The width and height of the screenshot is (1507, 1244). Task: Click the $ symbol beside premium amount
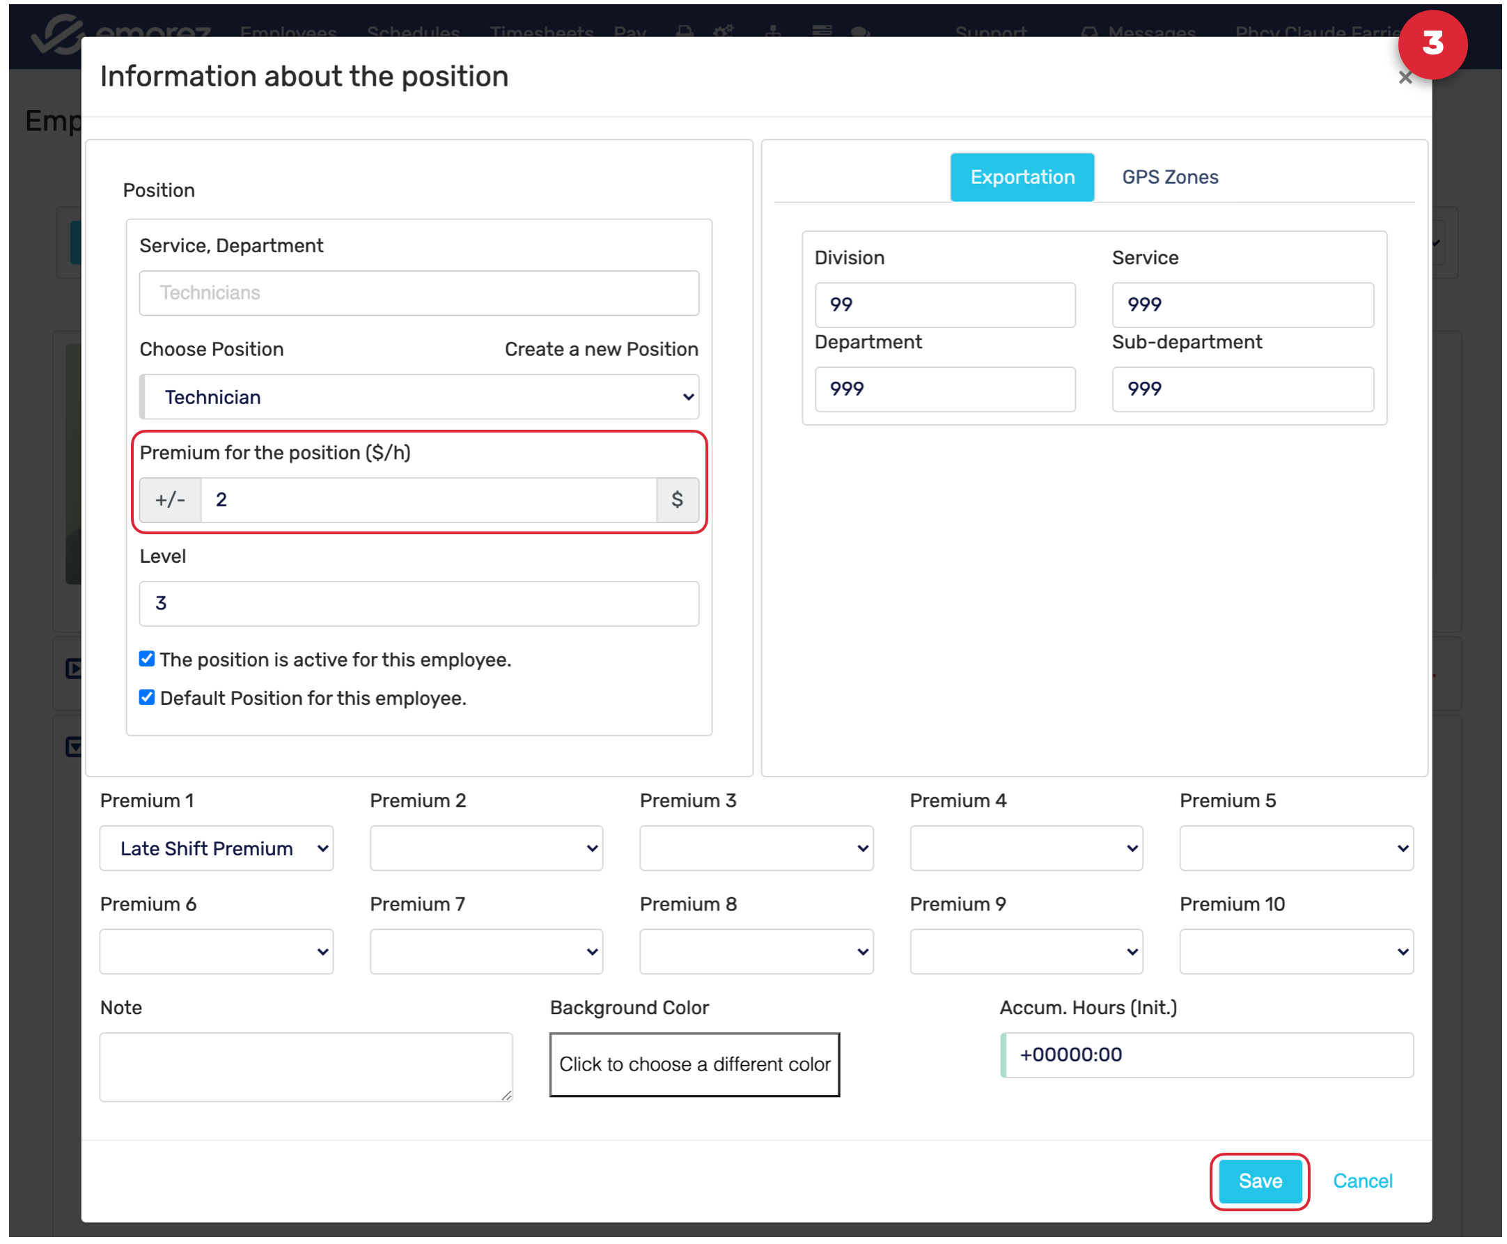click(677, 499)
